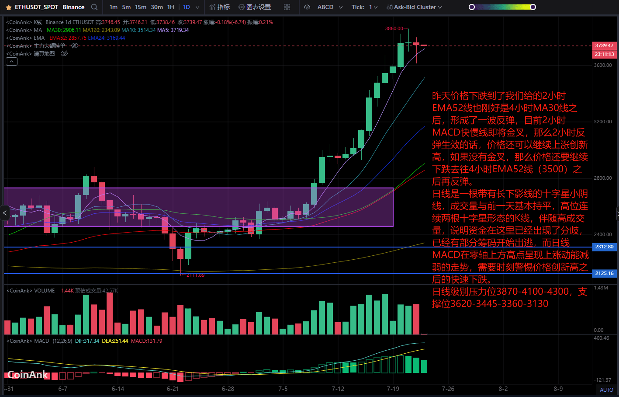
Task: Toggle visibility of 清算地图 indicator
Action: coord(64,54)
